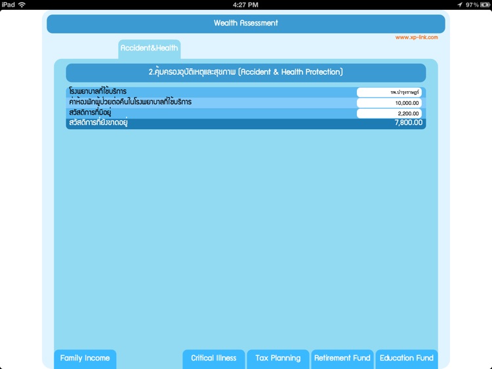This screenshot has height=369, width=492.
Task: Open the Education Fund tab
Action: 407,359
